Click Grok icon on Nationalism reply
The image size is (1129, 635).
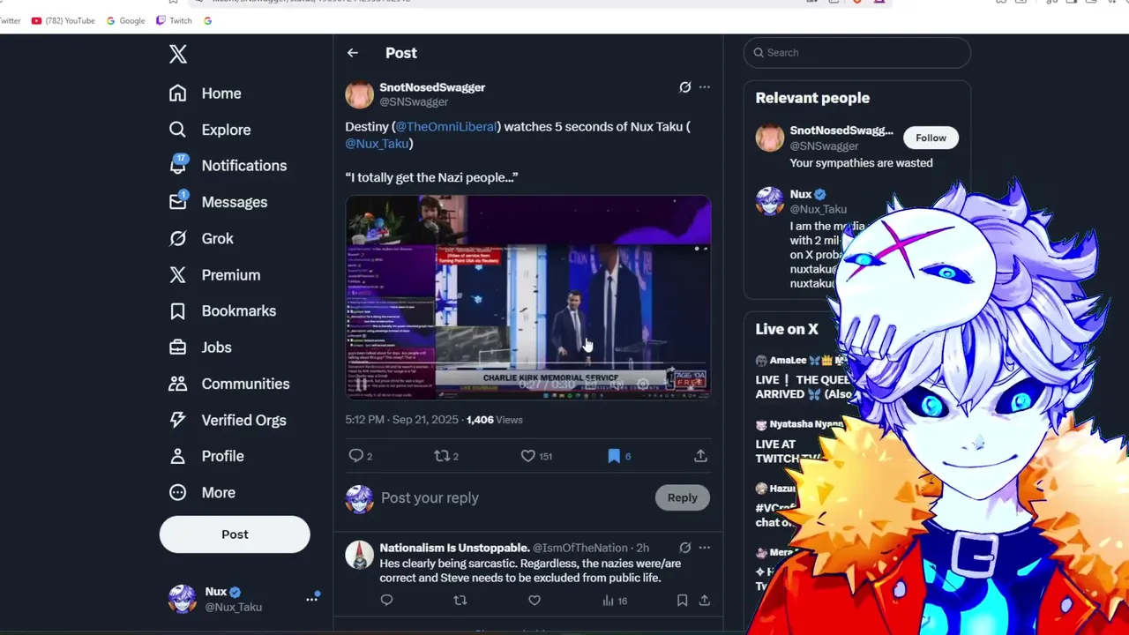pos(684,548)
